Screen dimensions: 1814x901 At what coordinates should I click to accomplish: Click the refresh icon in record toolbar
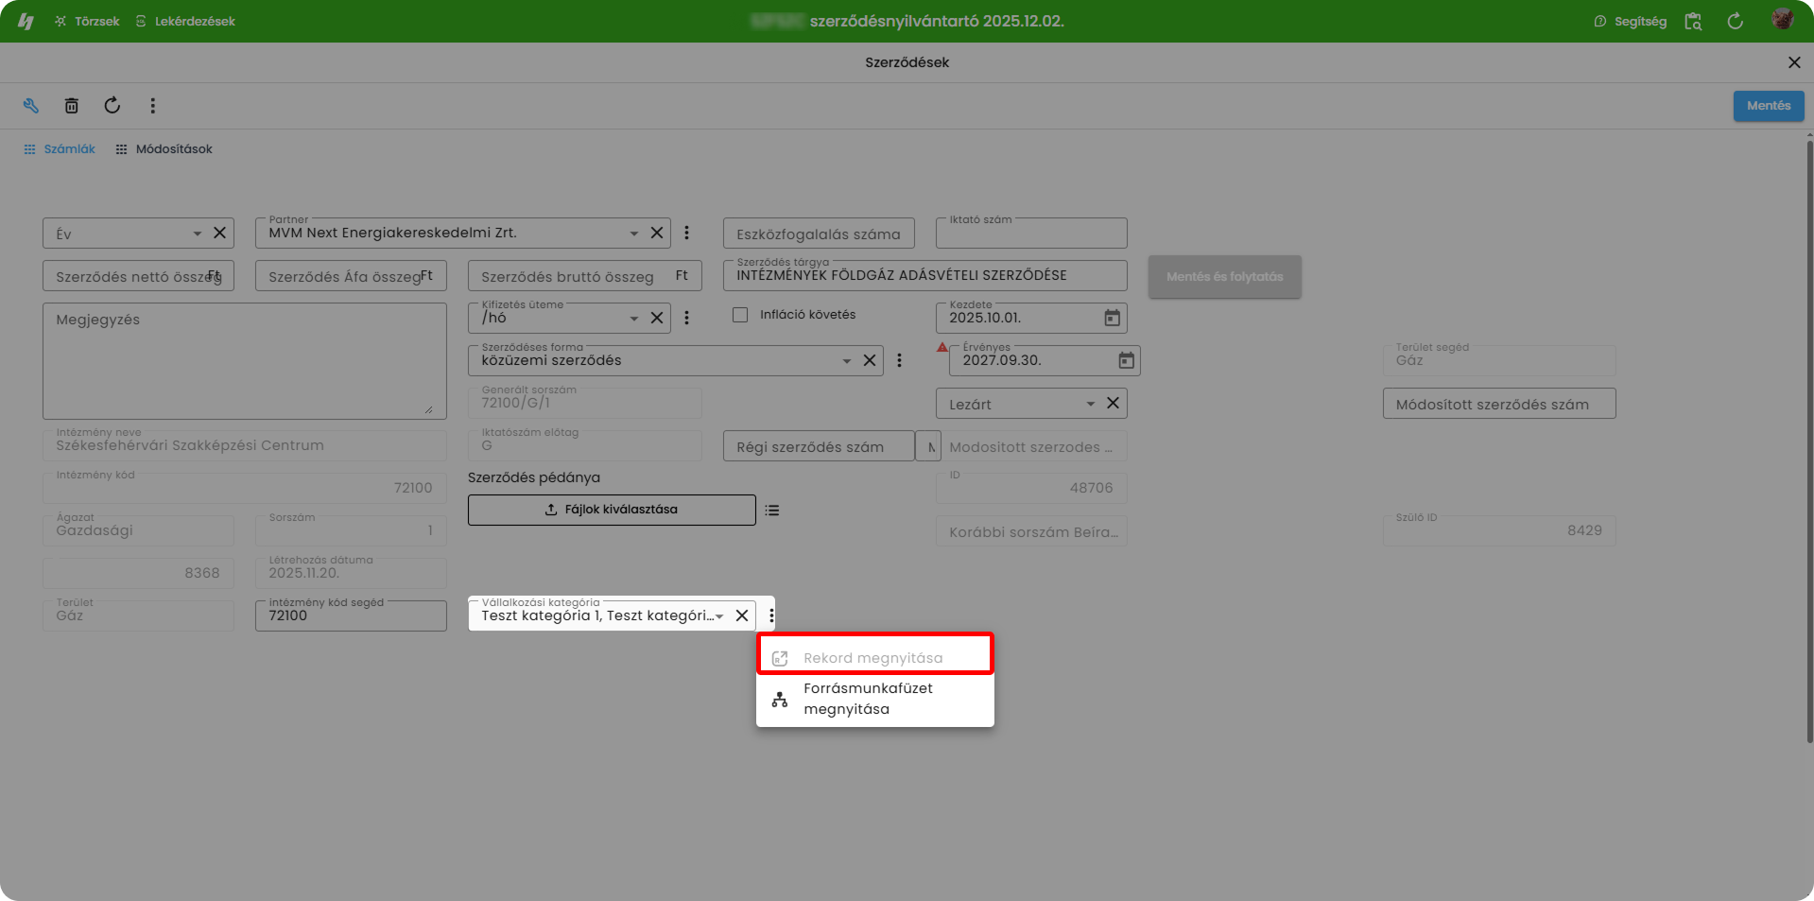coord(112,106)
